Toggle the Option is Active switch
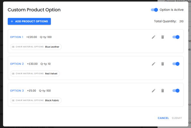The width and height of the screenshot is (191, 128). coord(154,10)
